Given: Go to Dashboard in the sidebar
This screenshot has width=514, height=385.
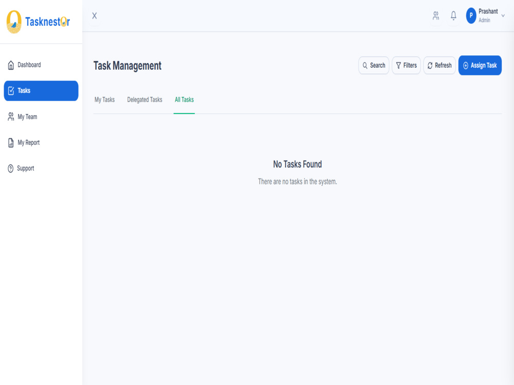Looking at the screenshot, I should tap(41, 65).
